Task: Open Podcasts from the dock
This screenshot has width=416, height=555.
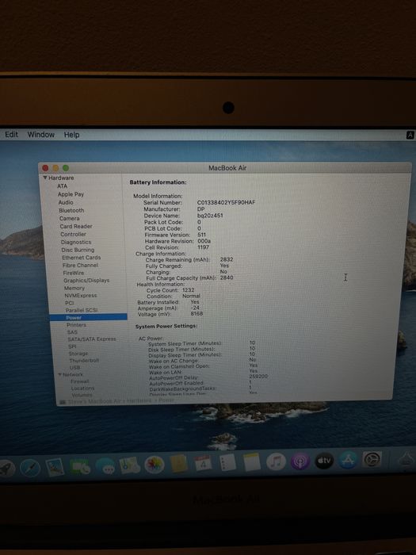Action: click(300, 461)
